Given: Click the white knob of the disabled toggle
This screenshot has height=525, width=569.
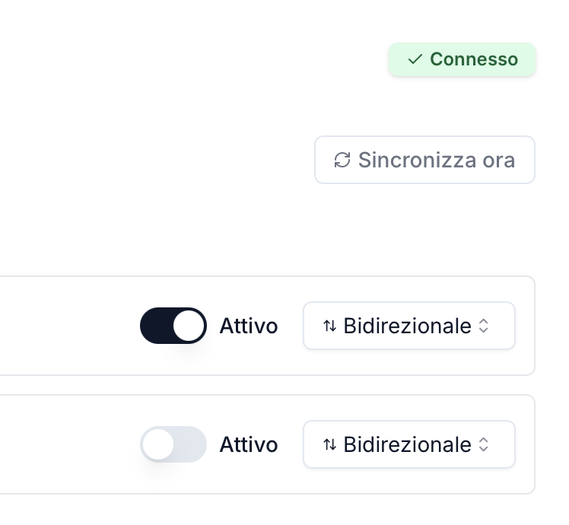Looking at the screenshot, I should pos(158,444).
